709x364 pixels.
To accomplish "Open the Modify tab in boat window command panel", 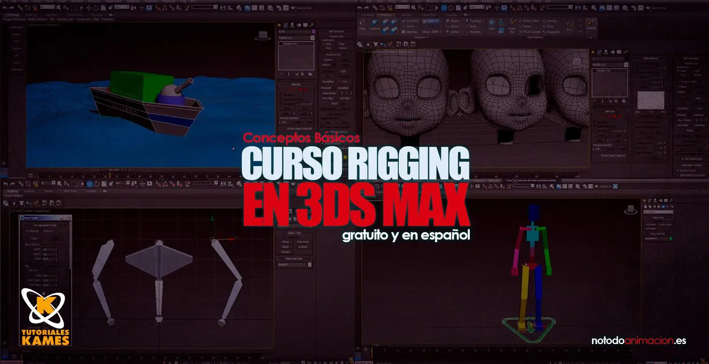I will pos(285,25).
